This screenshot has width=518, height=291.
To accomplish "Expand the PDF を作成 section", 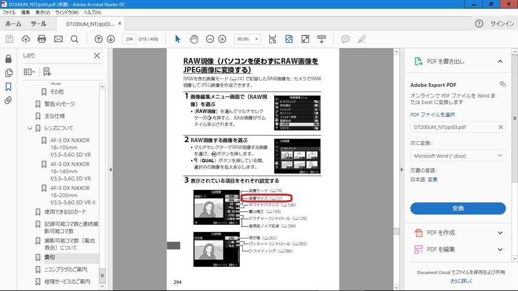I will [500, 233].
